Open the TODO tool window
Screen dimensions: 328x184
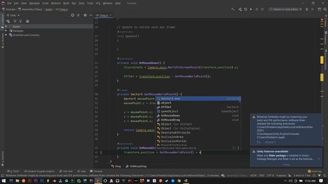13,171
